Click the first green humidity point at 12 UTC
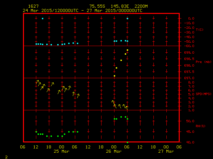 point(36,132)
